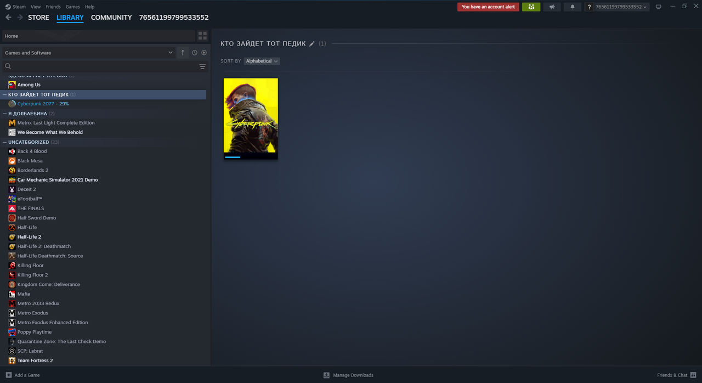This screenshot has height=383, width=702.
Task: Go back with the left arrow
Action: pyautogui.click(x=8, y=18)
